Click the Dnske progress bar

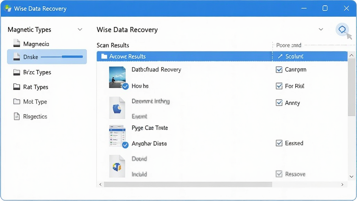coord(62,57)
